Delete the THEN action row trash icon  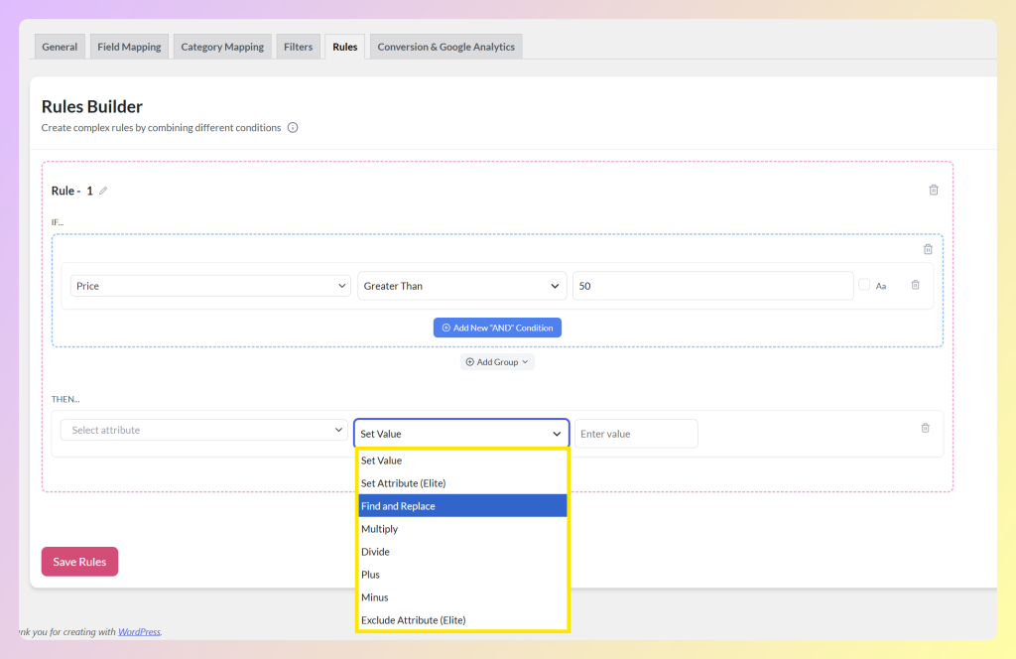coord(926,428)
